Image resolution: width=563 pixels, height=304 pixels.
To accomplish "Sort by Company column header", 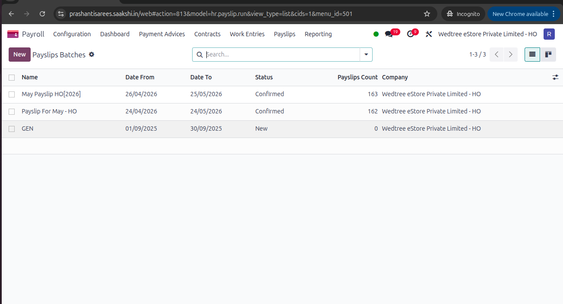I will [395, 77].
